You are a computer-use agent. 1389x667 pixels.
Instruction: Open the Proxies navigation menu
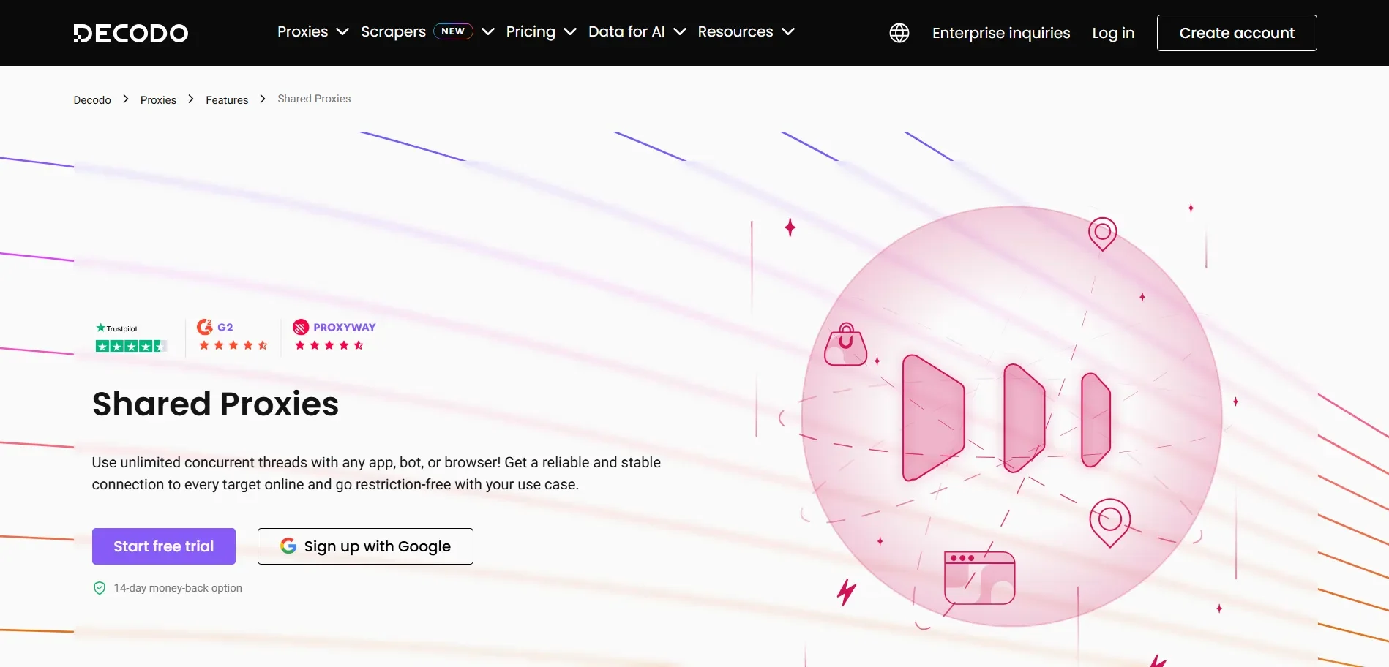[x=302, y=31]
